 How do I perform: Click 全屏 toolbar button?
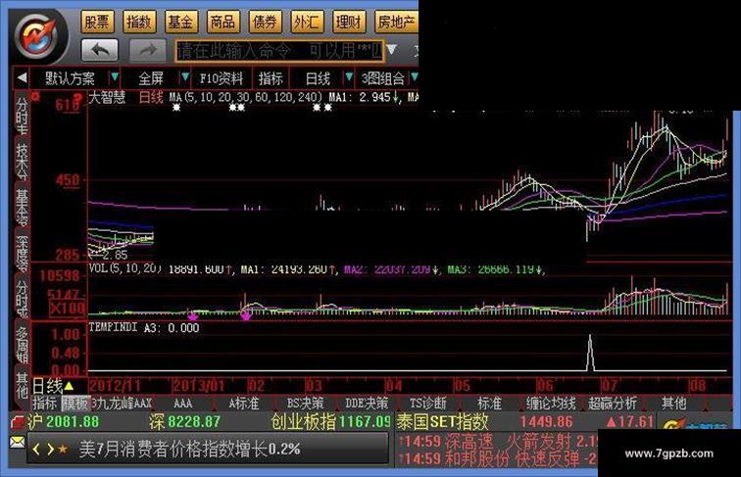coord(151,78)
